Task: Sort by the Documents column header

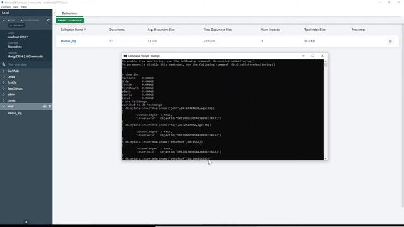Action: 117,30
